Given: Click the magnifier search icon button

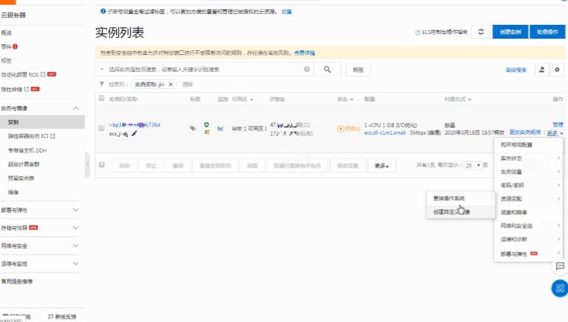Looking at the screenshot, I should pos(327,69).
